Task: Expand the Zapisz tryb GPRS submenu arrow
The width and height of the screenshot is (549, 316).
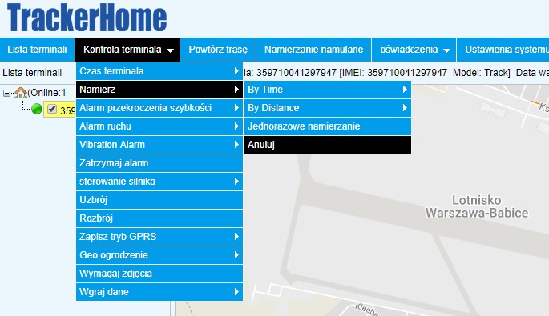Action: tap(236, 237)
